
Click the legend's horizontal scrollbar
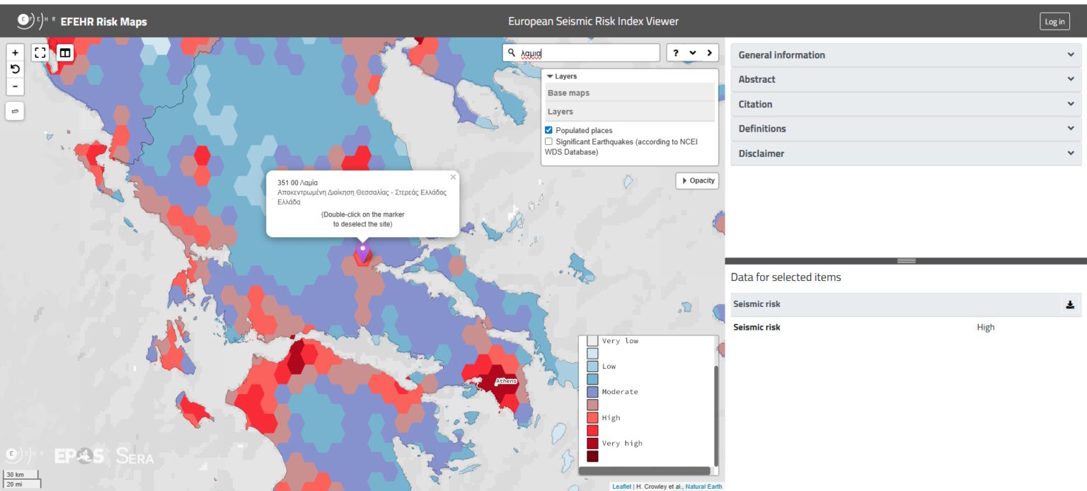(x=644, y=471)
